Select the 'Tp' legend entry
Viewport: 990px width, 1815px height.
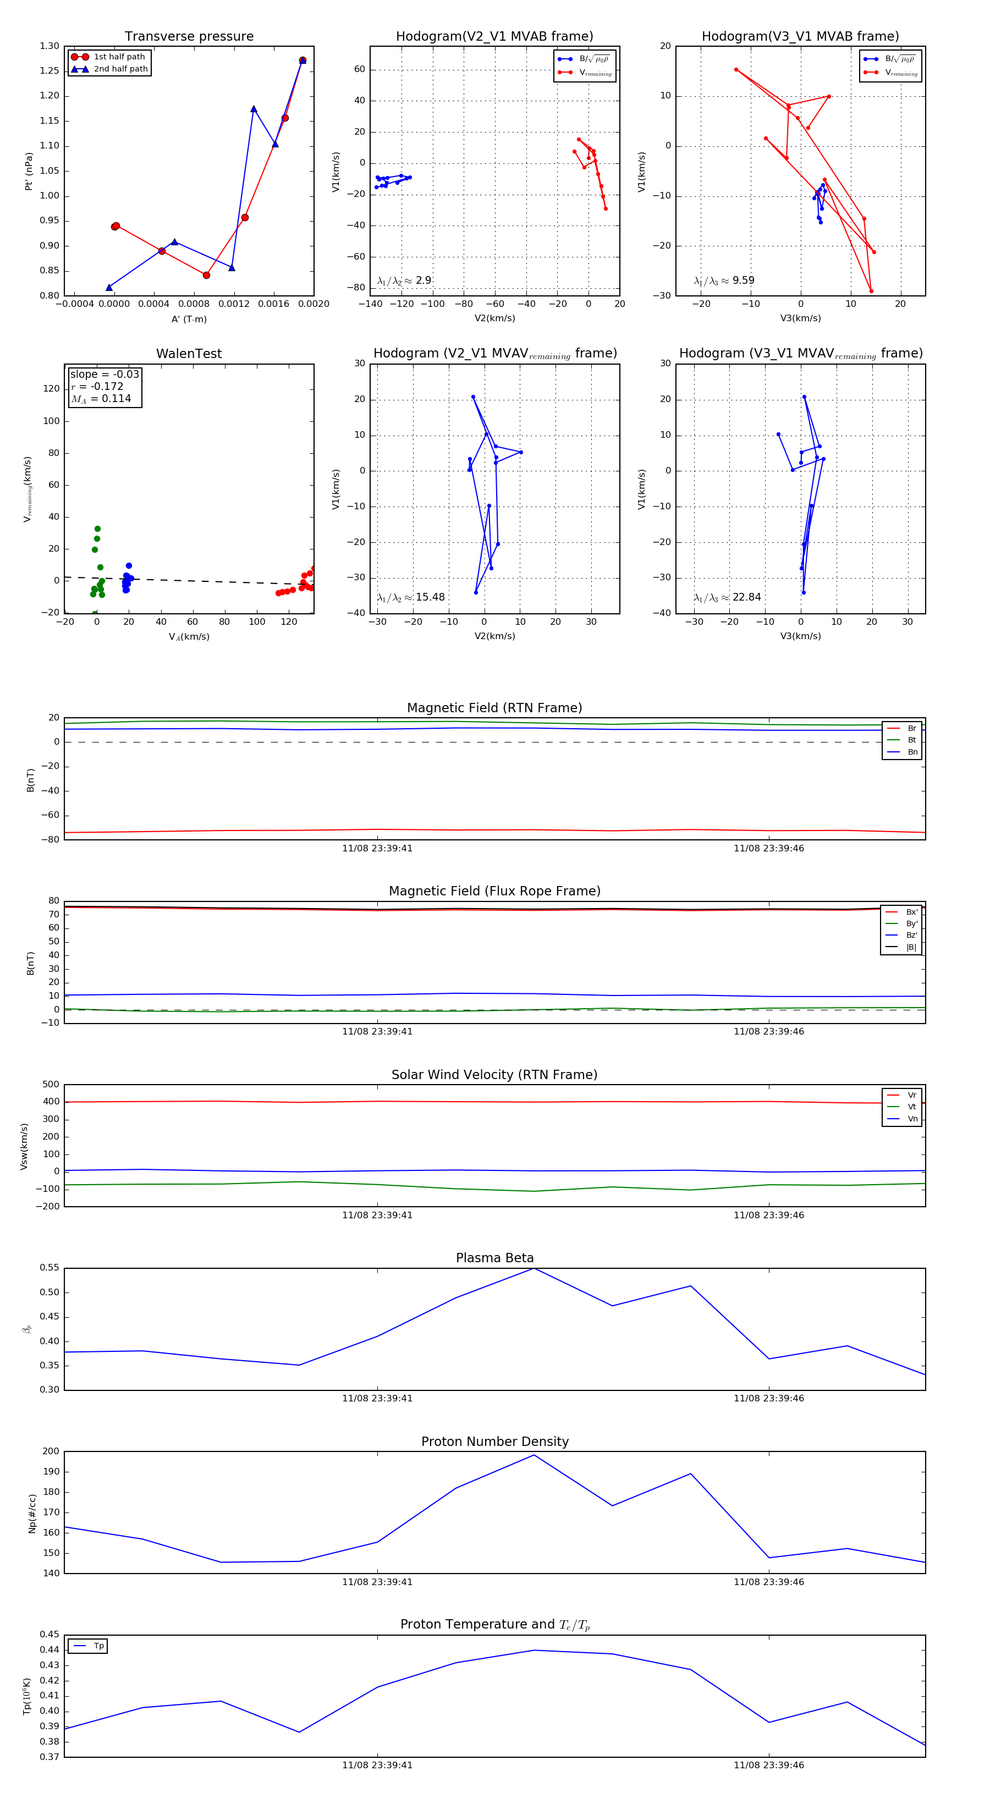[89, 1646]
